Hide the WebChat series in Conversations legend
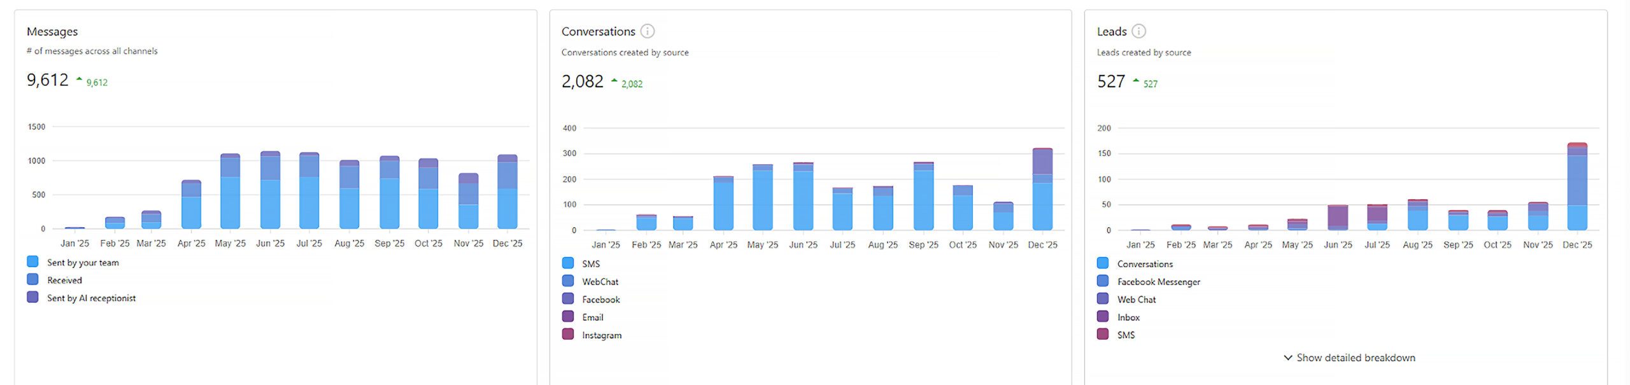The width and height of the screenshot is (1630, 385). click(599, 281)
